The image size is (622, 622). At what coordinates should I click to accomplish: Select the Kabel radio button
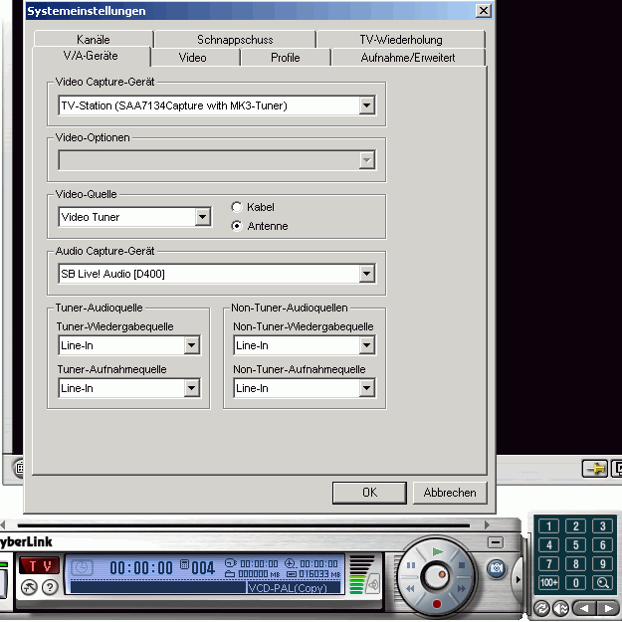pyautogui.click(x=237, y=207)
